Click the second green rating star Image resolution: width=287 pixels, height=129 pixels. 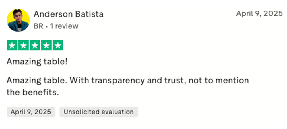pyautogui.click(x=23, y=45)
